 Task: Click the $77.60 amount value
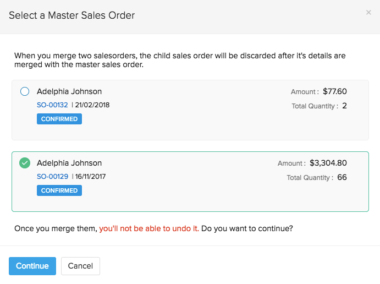tap(335, 92)
